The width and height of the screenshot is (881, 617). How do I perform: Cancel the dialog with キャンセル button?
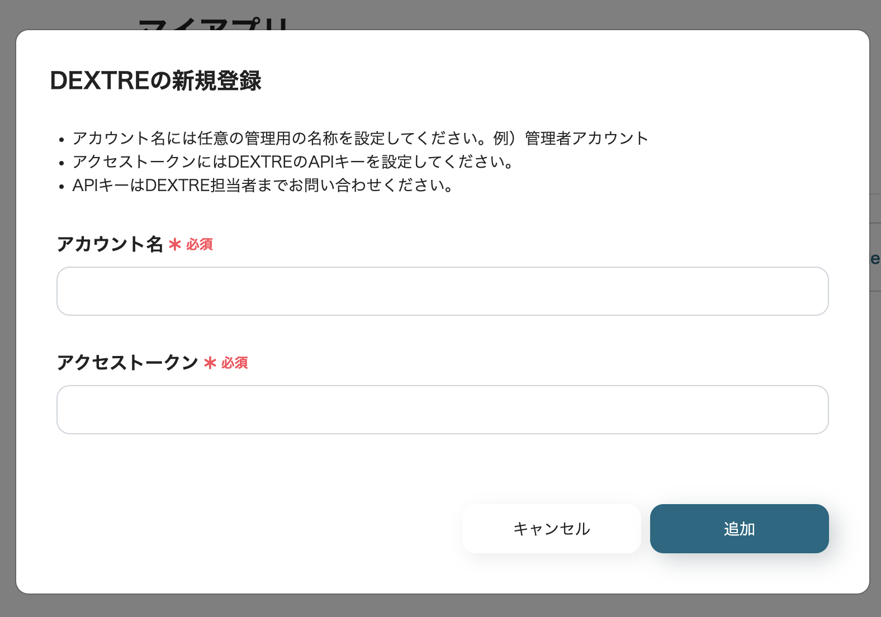551,529
